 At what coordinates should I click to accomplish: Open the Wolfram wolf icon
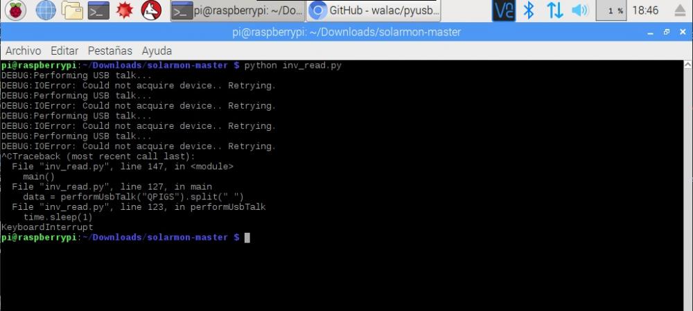tap(151, 10)
